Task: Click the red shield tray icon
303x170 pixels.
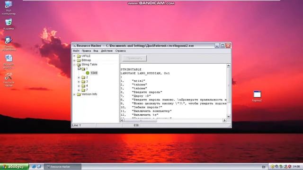Action: (x=289, y=167)
